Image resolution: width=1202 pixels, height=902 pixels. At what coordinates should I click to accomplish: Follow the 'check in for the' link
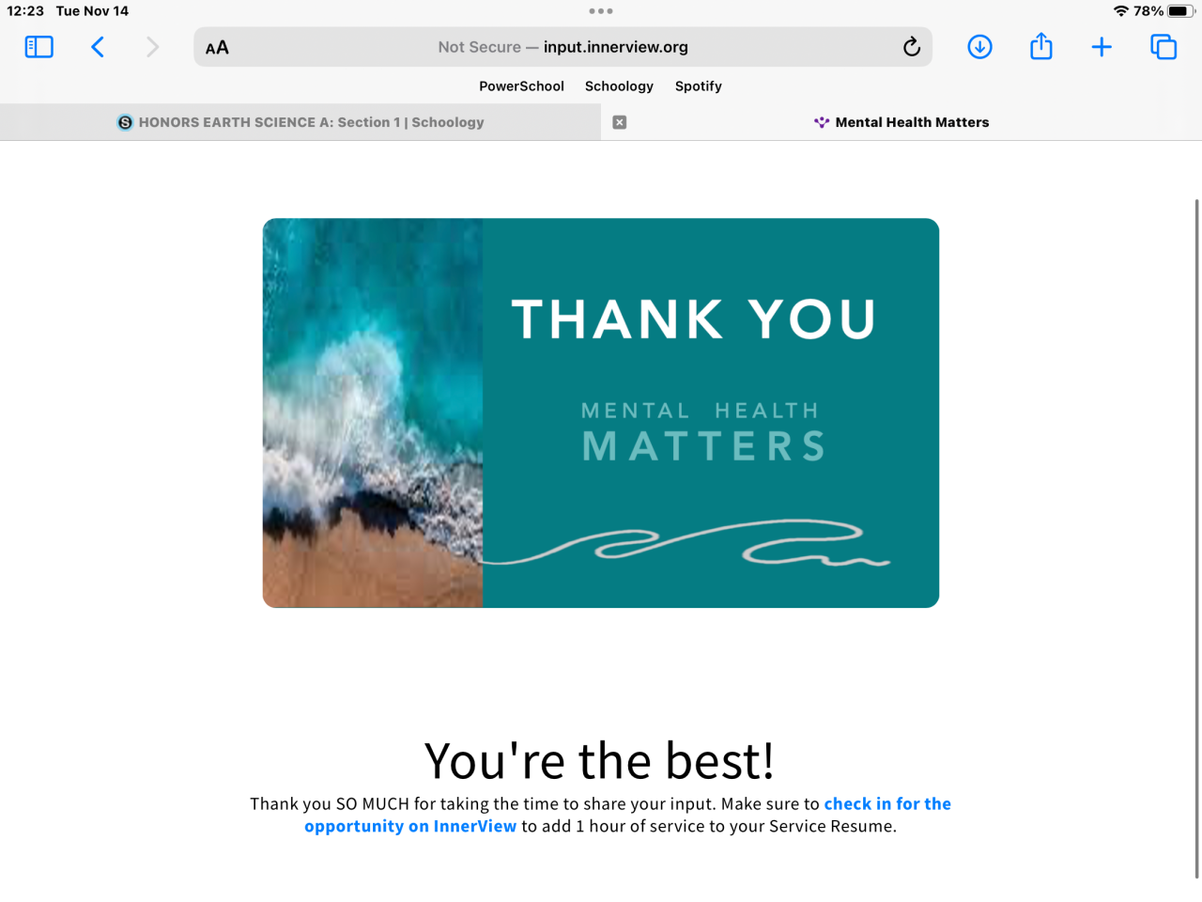887,803
